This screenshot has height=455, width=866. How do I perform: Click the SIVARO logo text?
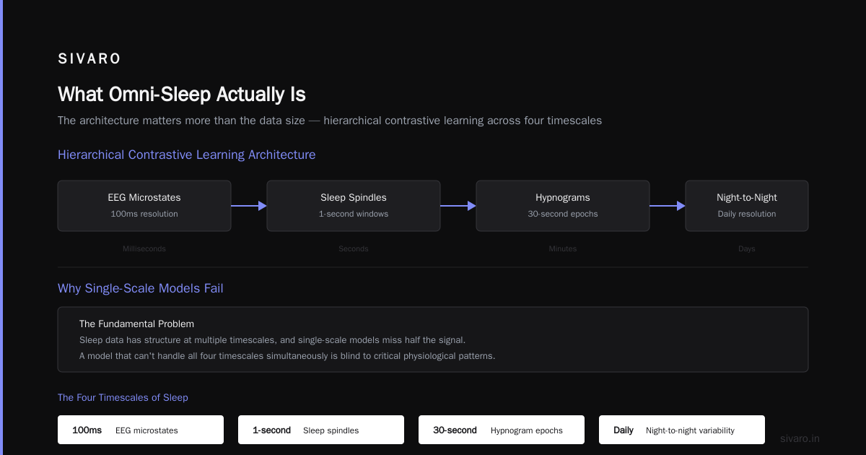[x=89, y=59]
